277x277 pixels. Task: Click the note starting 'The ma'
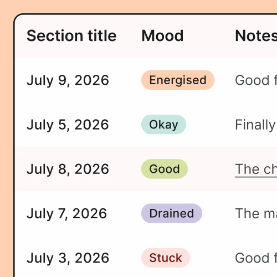coord(256,214)
